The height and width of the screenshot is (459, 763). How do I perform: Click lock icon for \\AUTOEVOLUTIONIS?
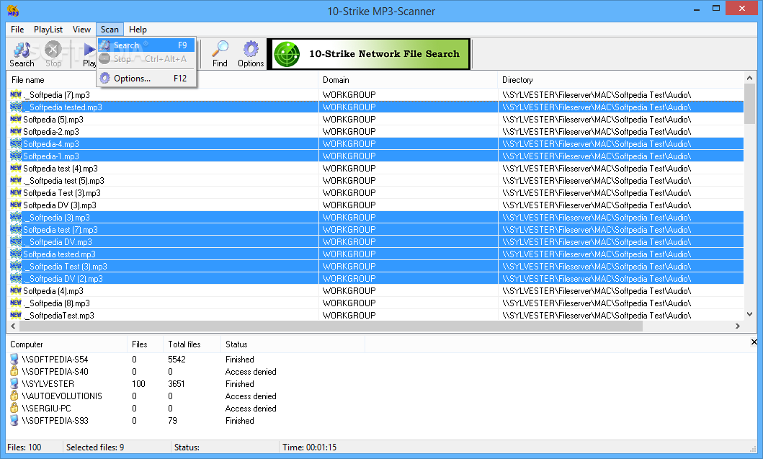[14, 396]
